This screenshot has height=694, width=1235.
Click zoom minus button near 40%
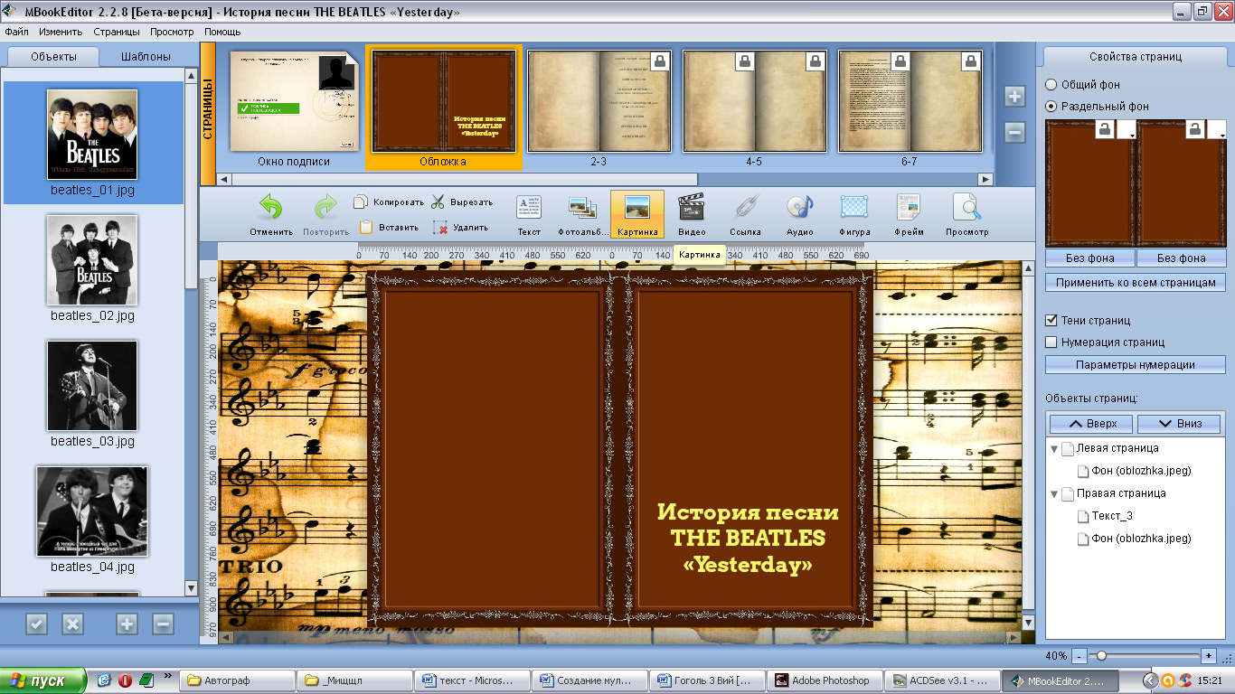coord(1079,655)
